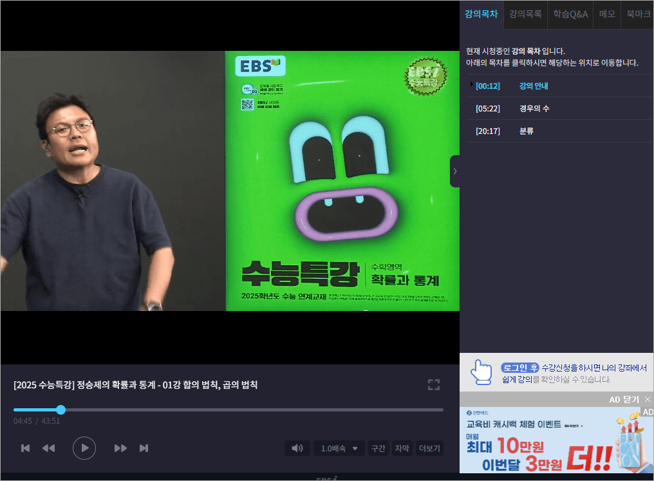Jump to [20:17] 분류 chapter
Viewport: 654px width, 481px height.
pos(559,131)
